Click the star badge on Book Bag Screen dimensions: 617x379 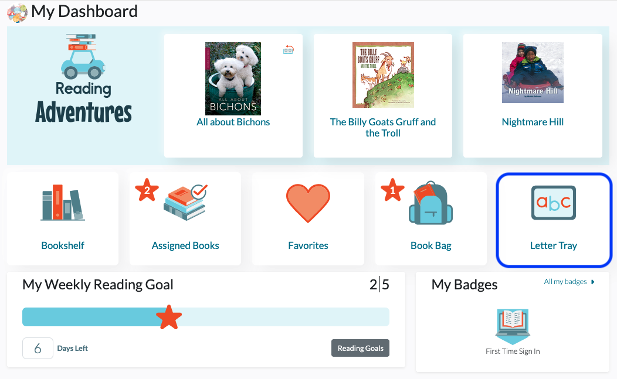(392, 190)
